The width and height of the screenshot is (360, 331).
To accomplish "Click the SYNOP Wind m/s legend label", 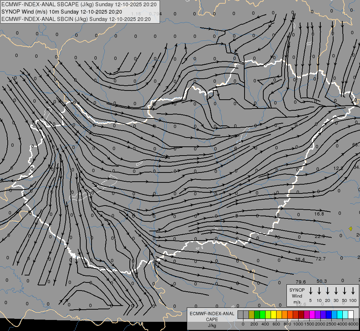I will (297, 296).
